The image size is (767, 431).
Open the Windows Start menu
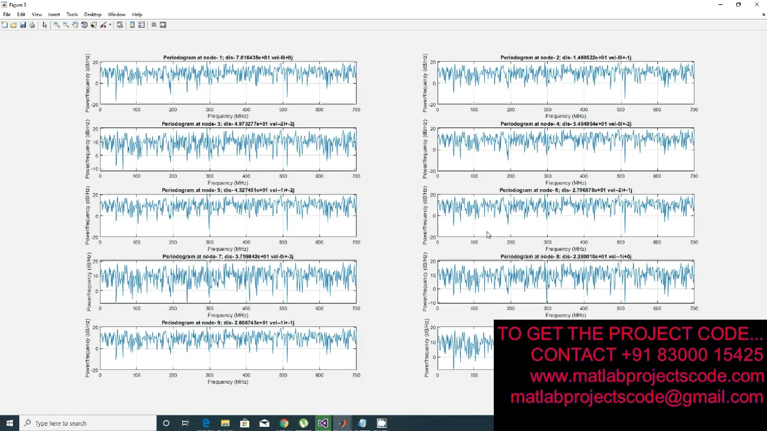click(x=10, y=423)
